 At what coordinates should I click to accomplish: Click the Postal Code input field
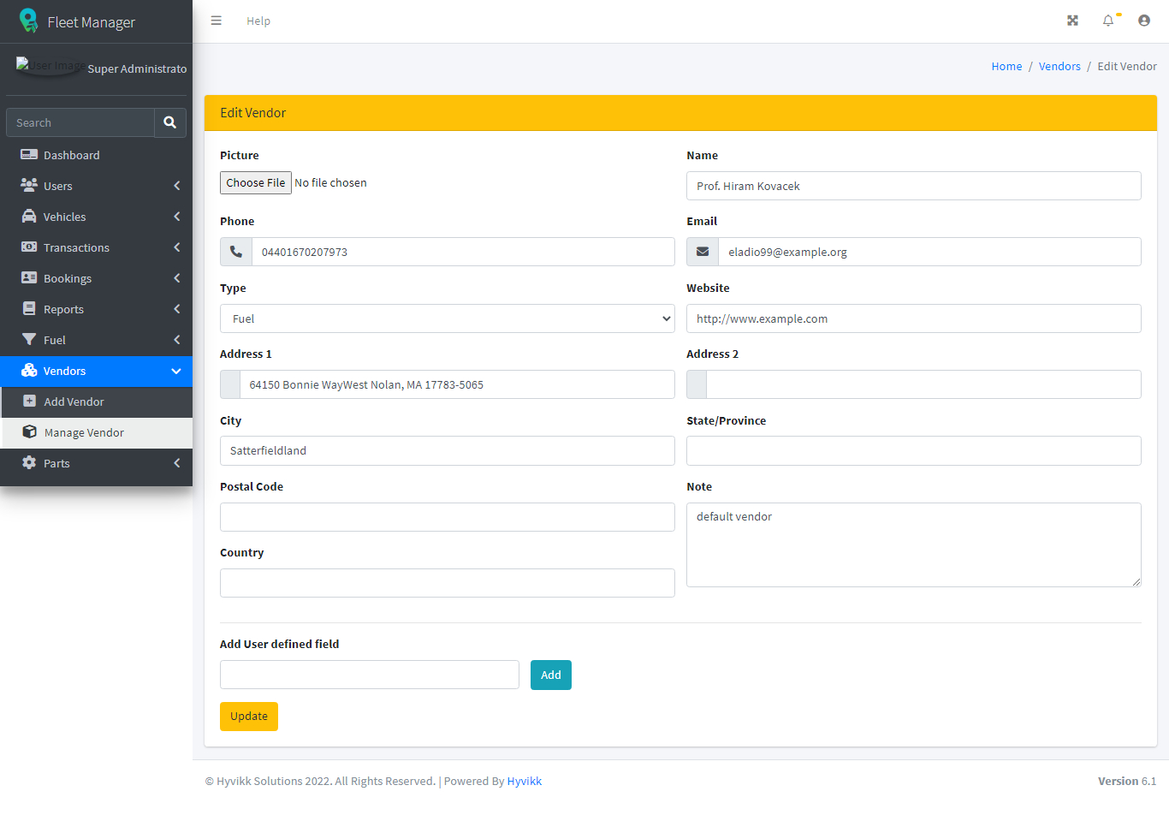coord(448,517)
